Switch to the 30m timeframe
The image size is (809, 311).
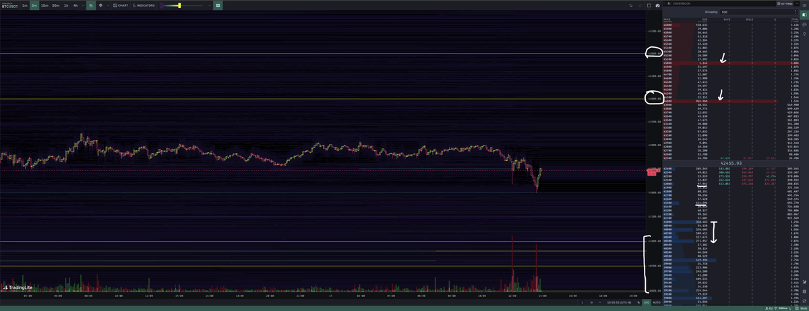click(56, 5)
